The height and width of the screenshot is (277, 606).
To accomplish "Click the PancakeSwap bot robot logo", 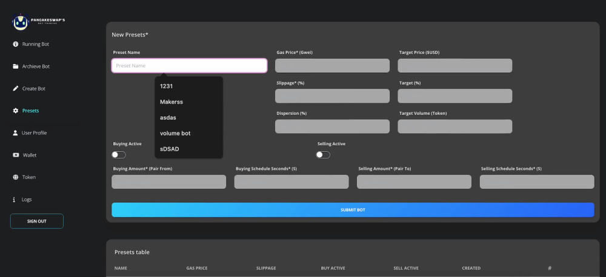I will pos(21,22).
